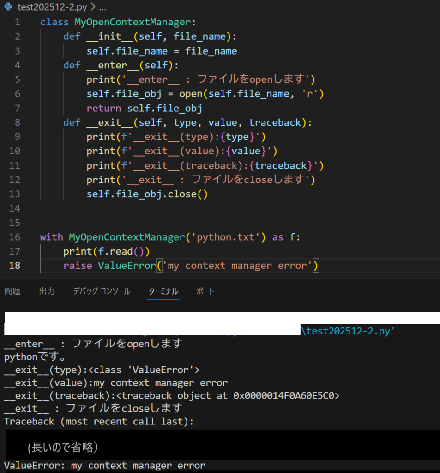Open the 出力 panel tab
Screen dimensions: 440x473
[x=47, y=291]
